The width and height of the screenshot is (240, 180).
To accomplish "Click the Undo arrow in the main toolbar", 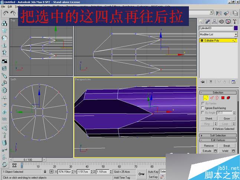I will [6, 13].
